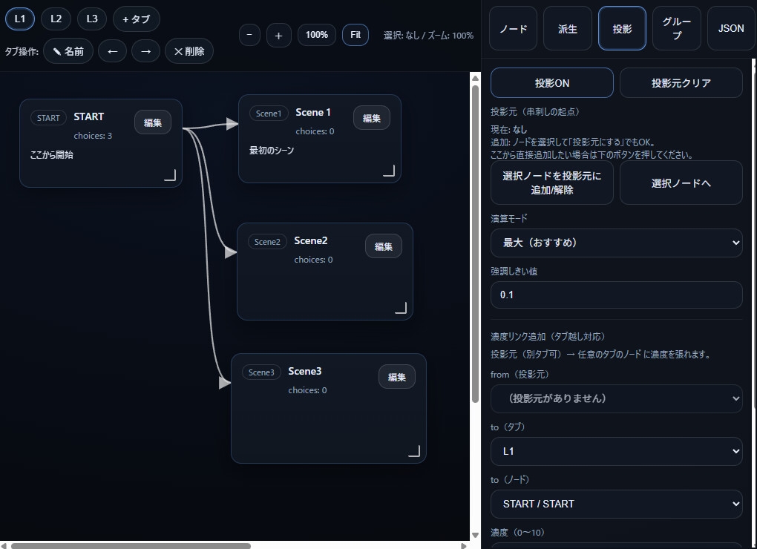Open the 演算モード dropdown
This screenshot has width=757, height=549.
pos(616,243)
